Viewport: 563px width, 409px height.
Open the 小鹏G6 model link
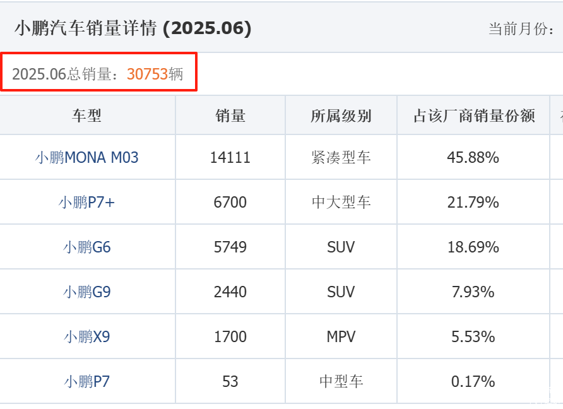(86, 247)
